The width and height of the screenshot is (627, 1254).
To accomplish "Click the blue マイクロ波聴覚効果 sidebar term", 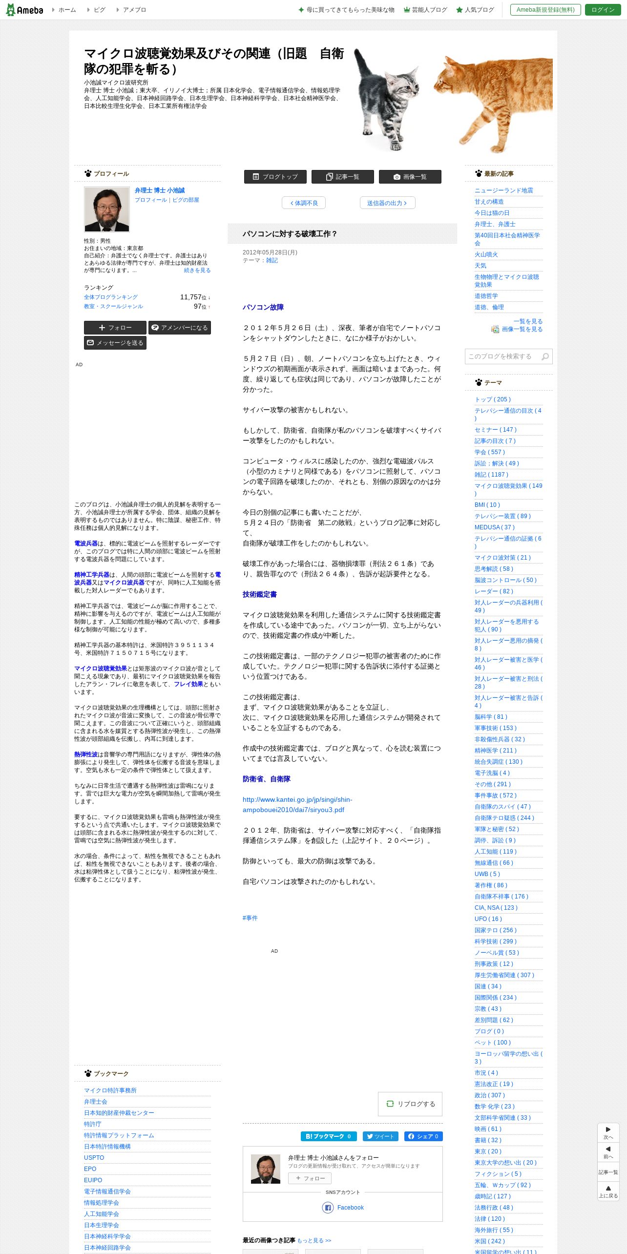I will click(x=101, y=669).
